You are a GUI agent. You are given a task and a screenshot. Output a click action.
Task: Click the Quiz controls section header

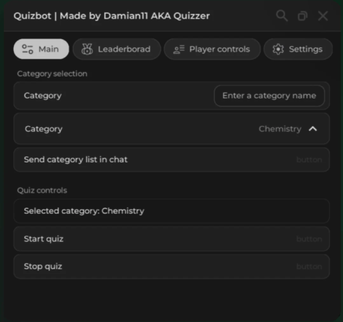(x=42, y=190)
